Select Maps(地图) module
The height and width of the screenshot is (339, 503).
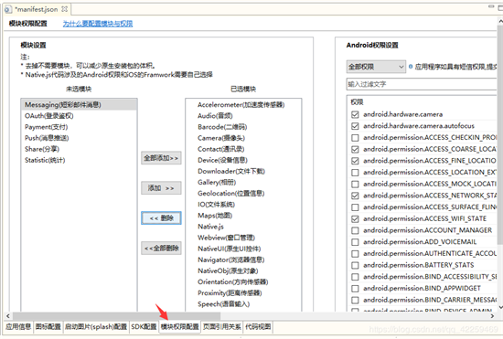tap(243, 216)
